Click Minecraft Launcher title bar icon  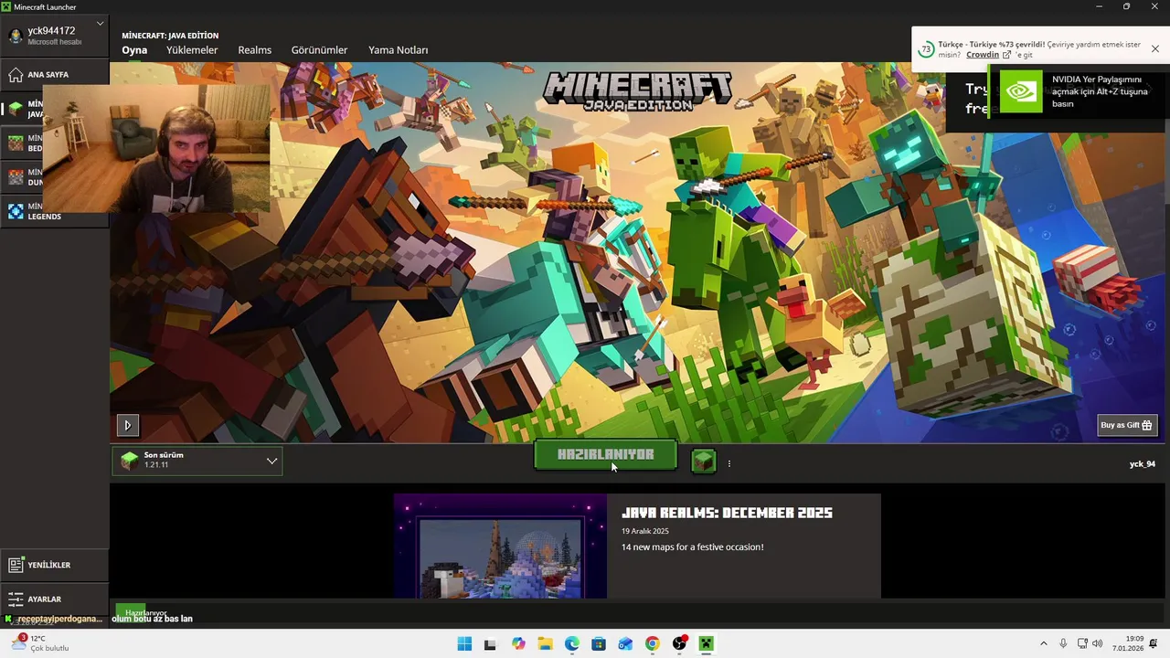(x=6, y=6)
